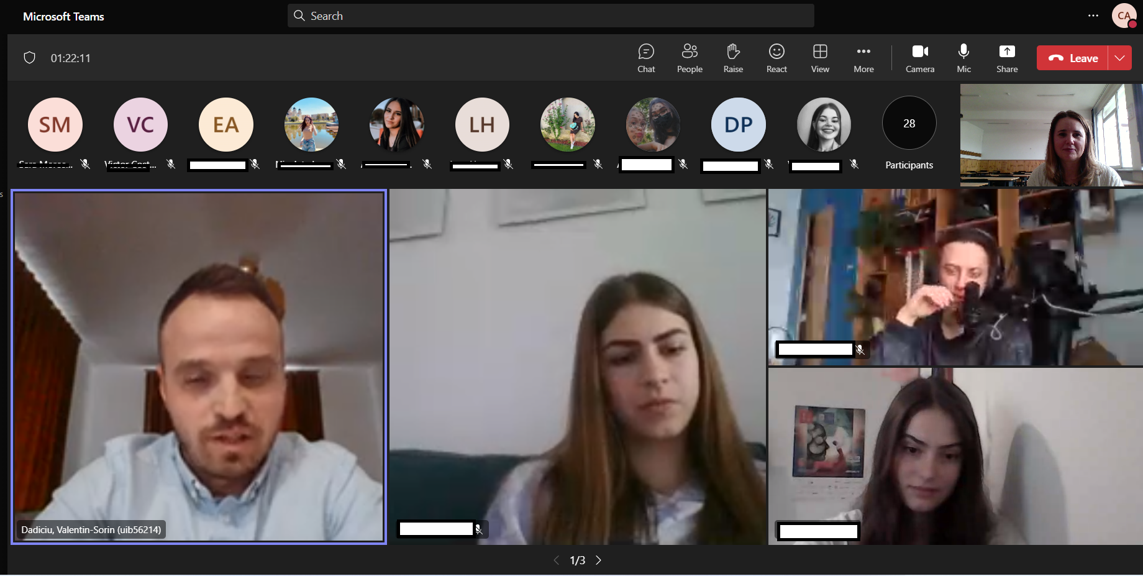Open the More actions menu
1143x576 pixels.
pos(863,58)
